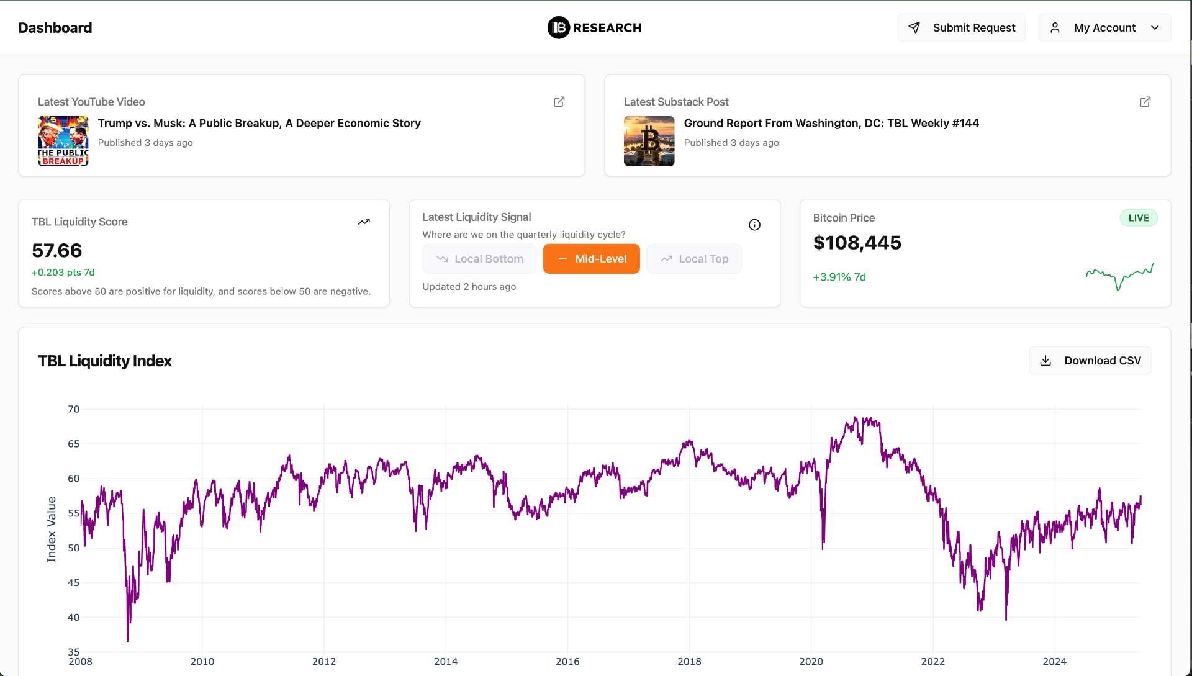Open the Trump vs. Musk video title link
The image size is (1192, 676).
tap(259, 124)
